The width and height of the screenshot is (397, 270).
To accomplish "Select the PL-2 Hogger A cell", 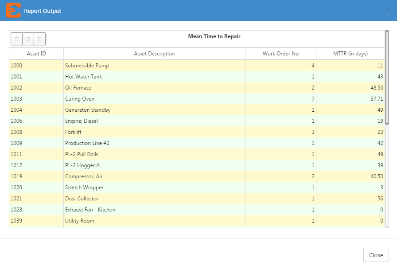I will [154, 165].
